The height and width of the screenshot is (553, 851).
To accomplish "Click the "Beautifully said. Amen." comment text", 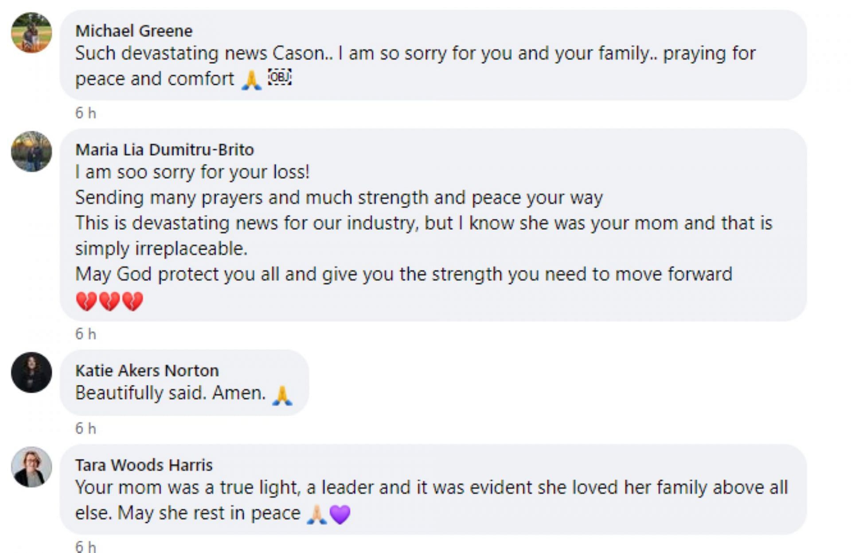I will (x=170, y=393).
